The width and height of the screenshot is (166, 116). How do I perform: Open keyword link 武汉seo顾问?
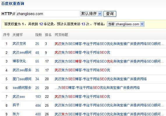(22, 52)
